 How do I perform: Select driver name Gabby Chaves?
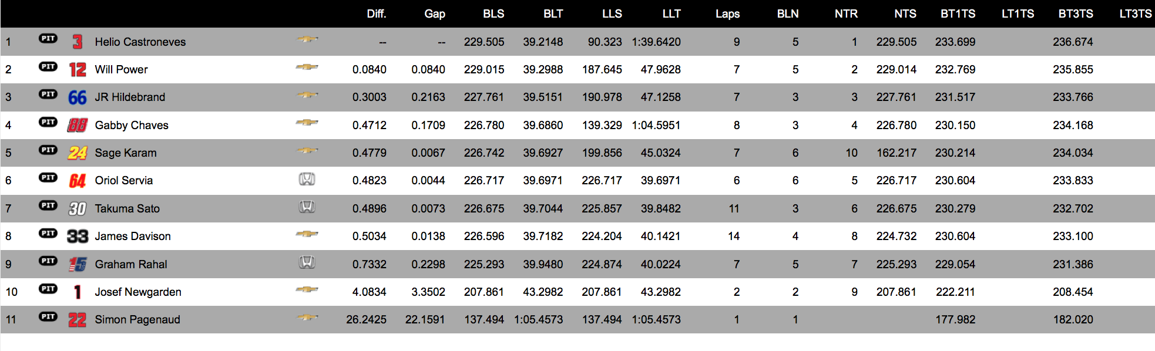pos(132,126)
